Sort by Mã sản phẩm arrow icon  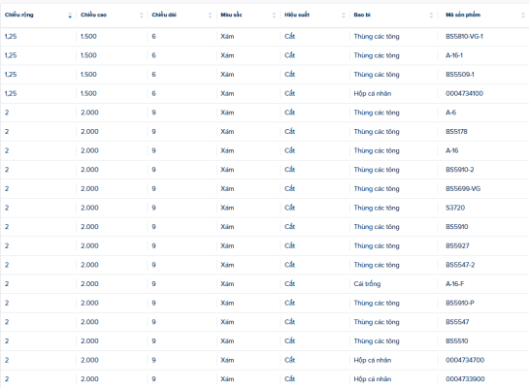click(x=523, y=16)
